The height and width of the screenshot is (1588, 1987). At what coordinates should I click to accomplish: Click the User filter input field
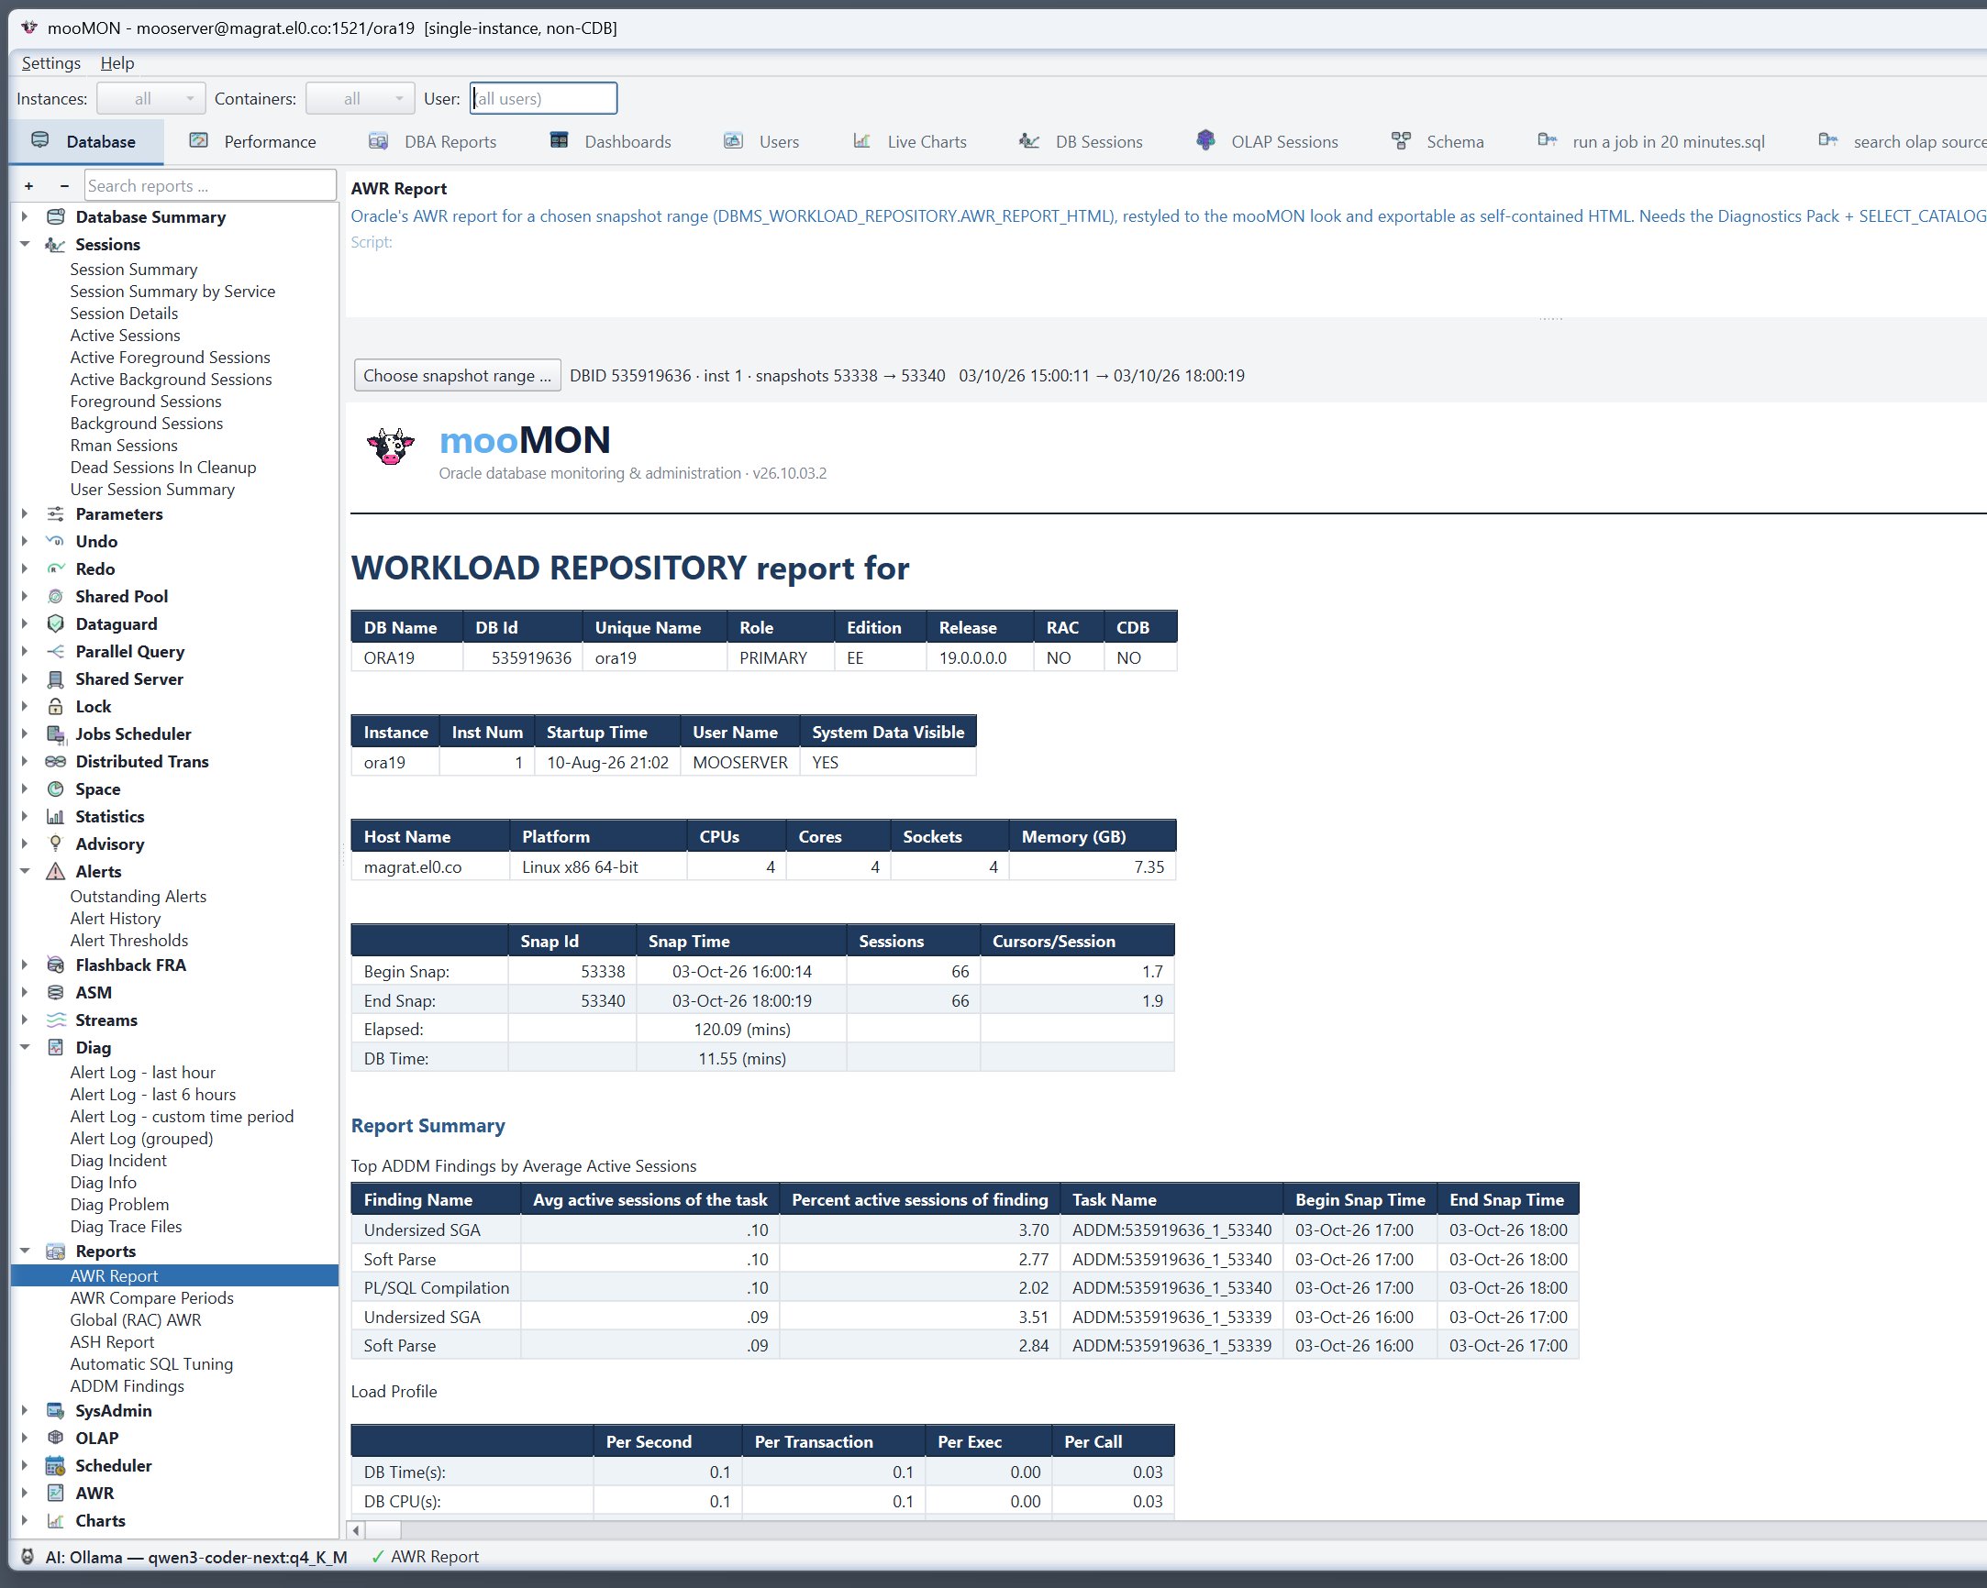543,98
